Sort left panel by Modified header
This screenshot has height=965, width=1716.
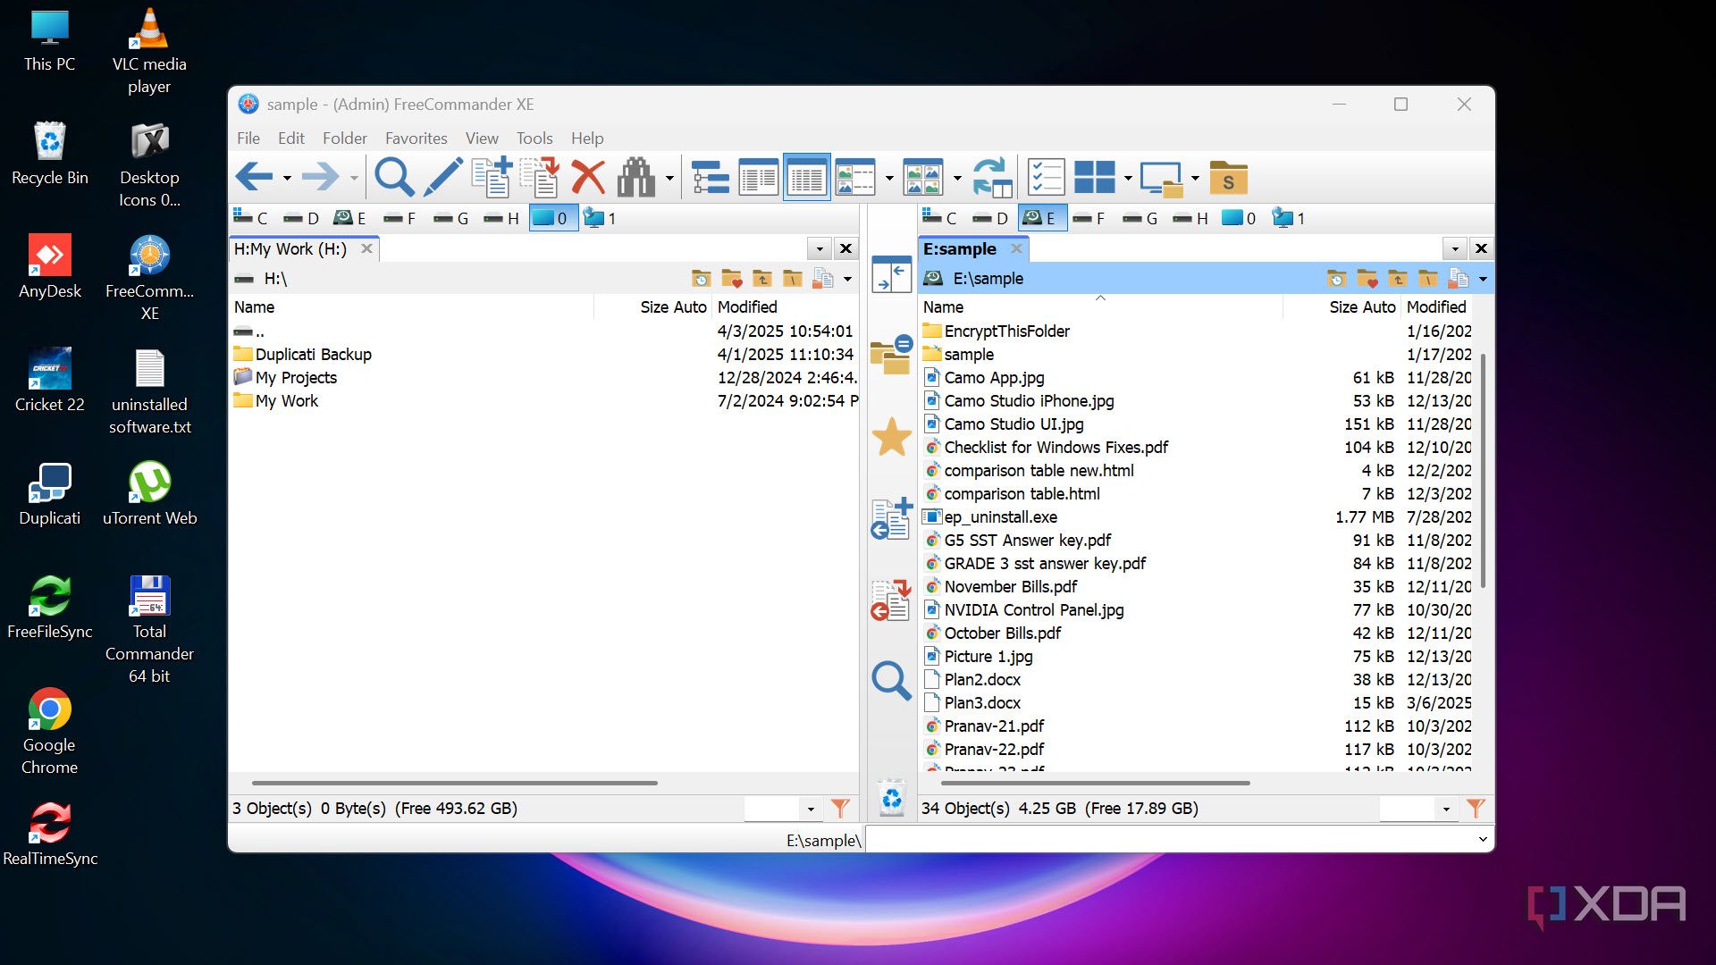click(x=785, y=306)
